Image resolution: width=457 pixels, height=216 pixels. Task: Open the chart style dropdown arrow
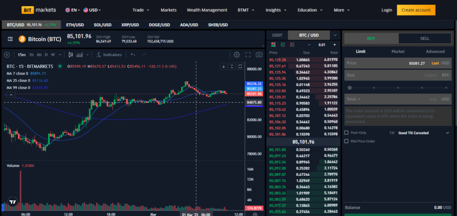coord(87,54)
